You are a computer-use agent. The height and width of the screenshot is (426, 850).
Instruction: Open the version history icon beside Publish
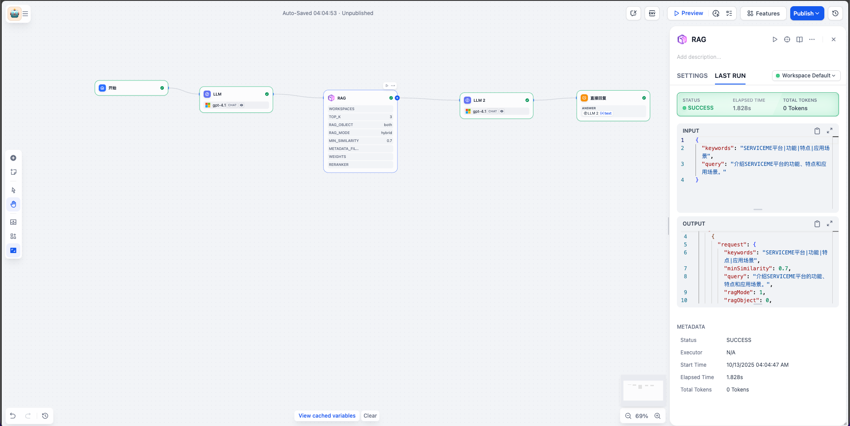point(835,13)
